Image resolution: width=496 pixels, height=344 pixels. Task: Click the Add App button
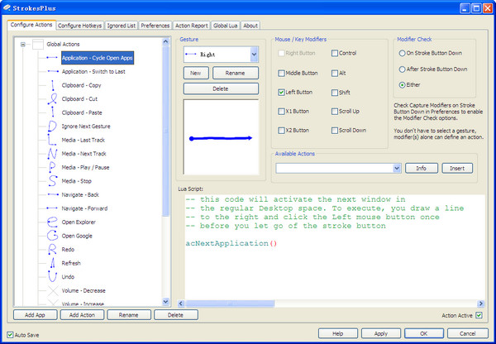click(x=35, y=315)
